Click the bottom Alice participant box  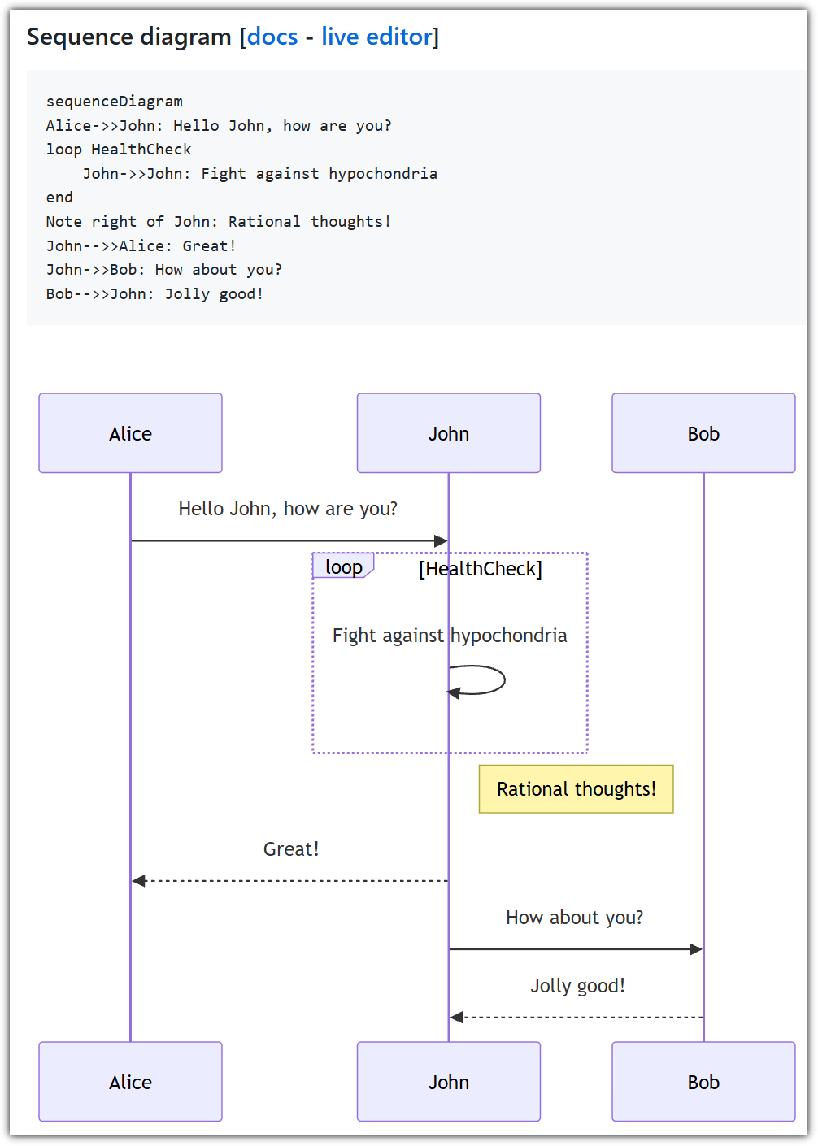click(130, 1082)
